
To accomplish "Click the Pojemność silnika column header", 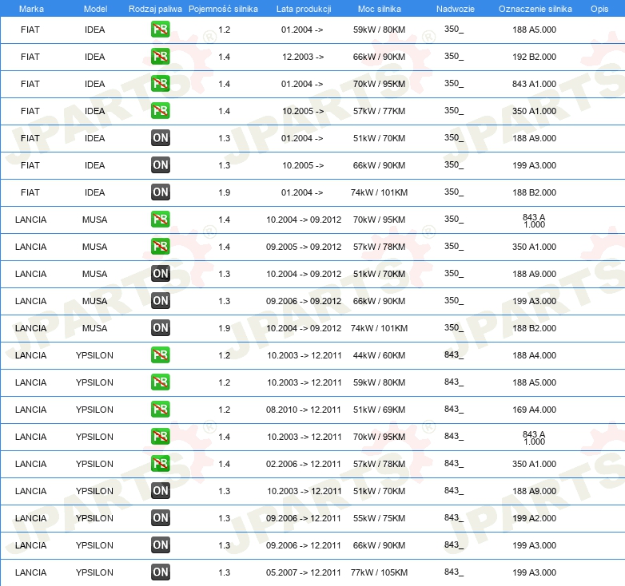I will click(223, 9).
